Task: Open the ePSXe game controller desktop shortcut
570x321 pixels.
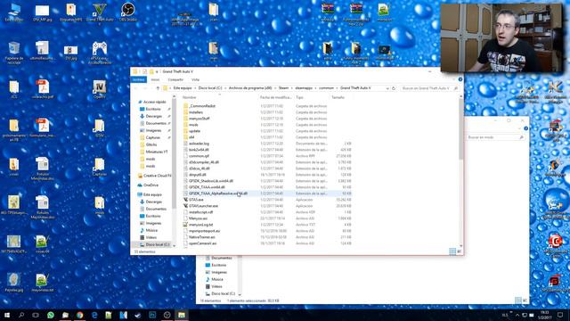Action: [x=99, y=53]
